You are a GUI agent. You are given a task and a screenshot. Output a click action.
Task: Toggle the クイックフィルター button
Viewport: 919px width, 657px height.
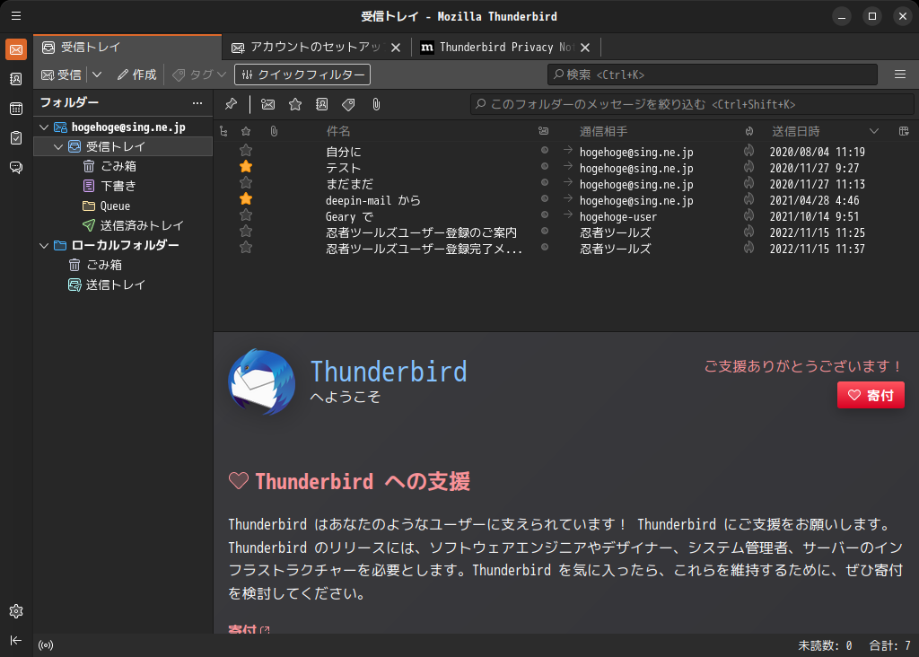pos(302,74)
